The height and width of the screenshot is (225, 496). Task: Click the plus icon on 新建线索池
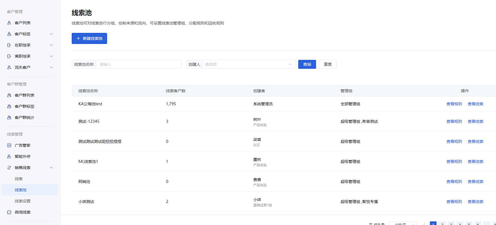pos(78,38)
